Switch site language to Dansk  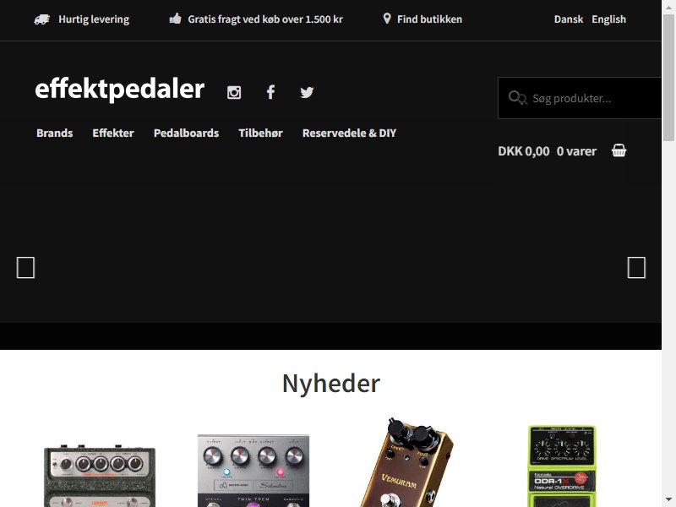click(x=569, y=19)
